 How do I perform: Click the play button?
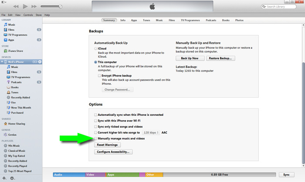[25, 7]
